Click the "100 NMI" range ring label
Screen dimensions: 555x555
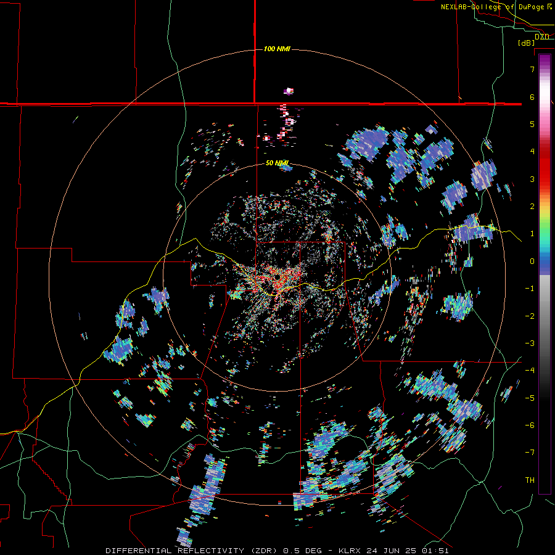tap(277, 49)
